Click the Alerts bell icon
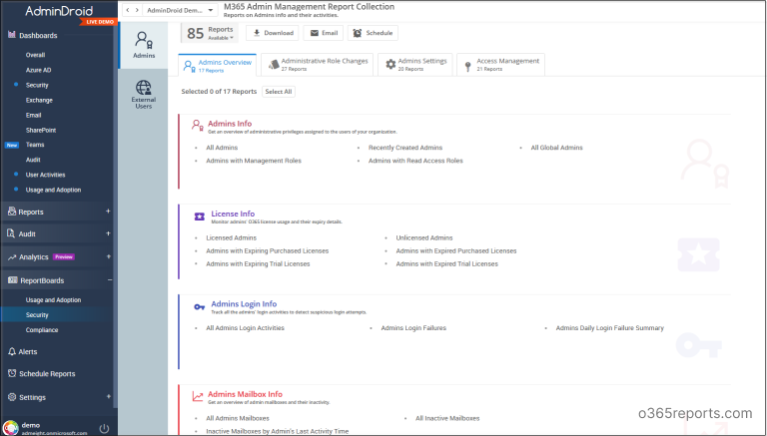Screen dimensions: 767x436 coord(12,351)
